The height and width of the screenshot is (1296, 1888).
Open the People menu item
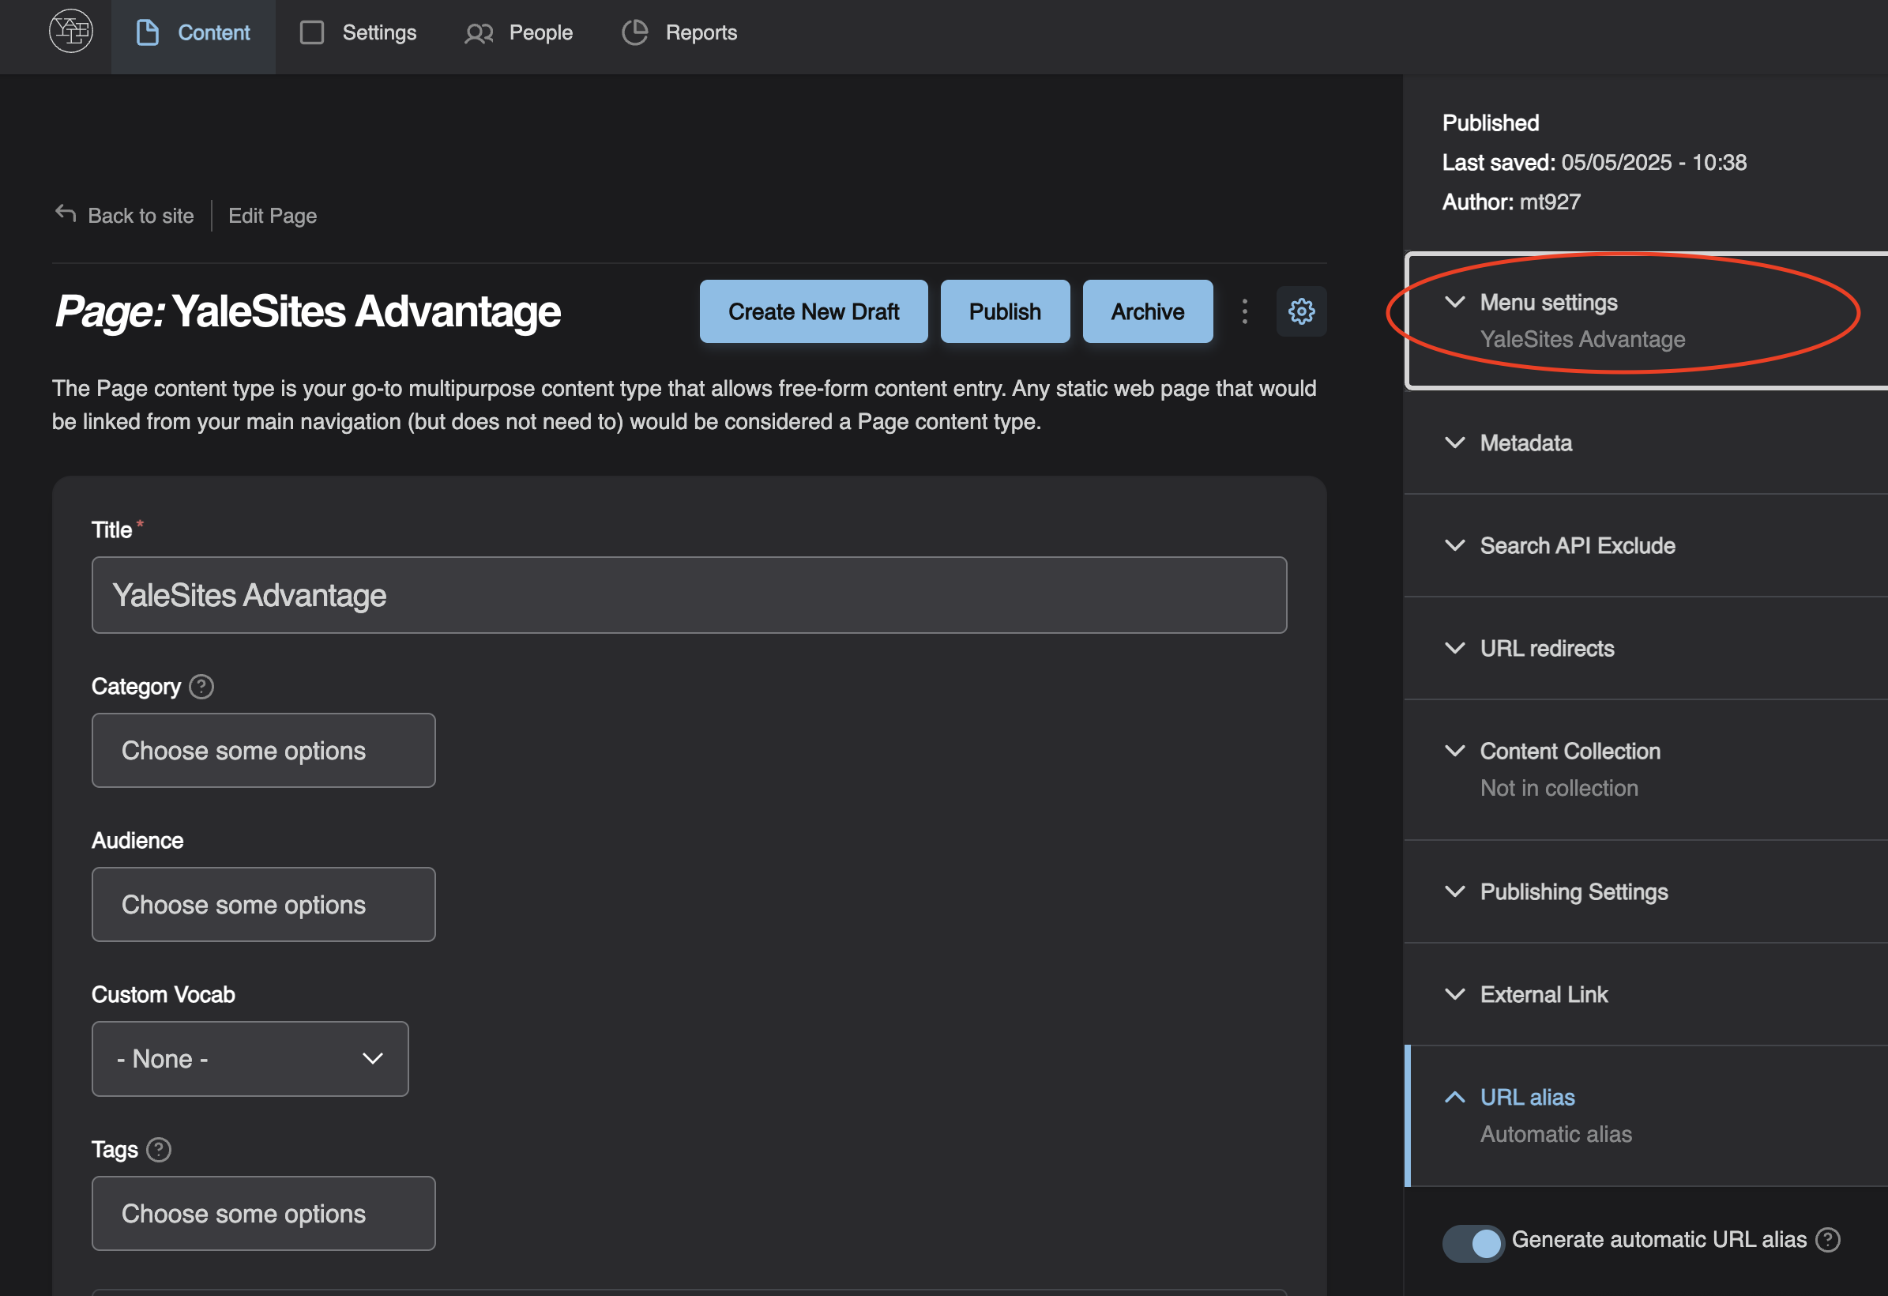[519, 33]
